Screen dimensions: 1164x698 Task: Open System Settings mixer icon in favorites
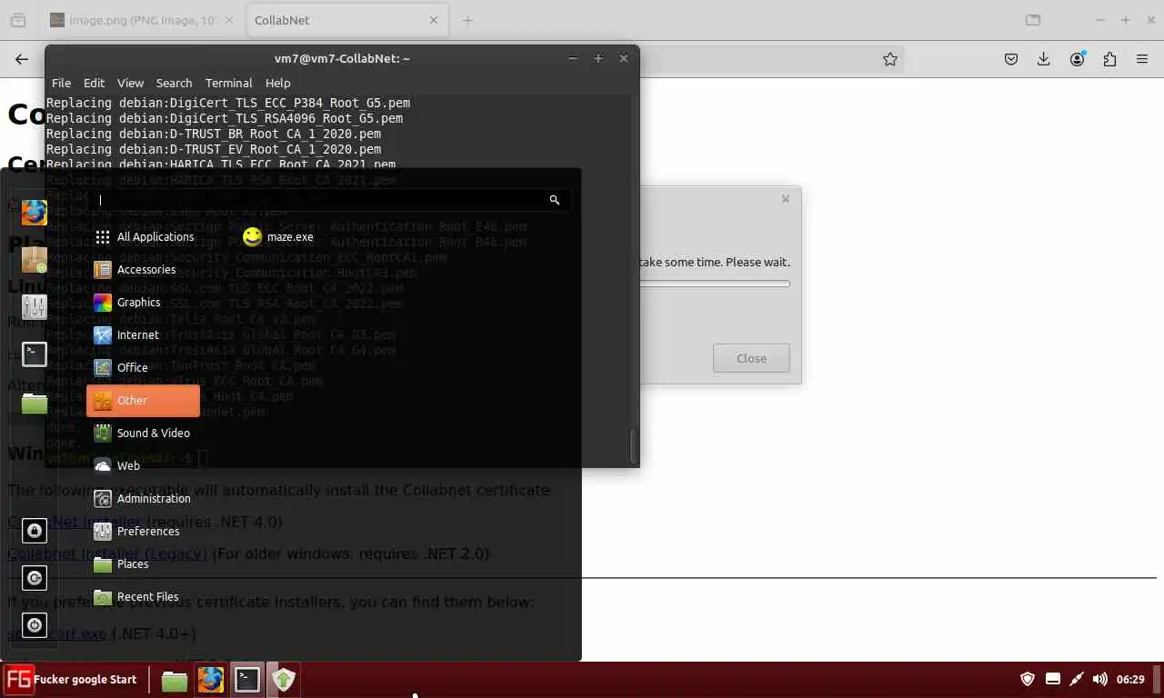[x=35, y=307]
